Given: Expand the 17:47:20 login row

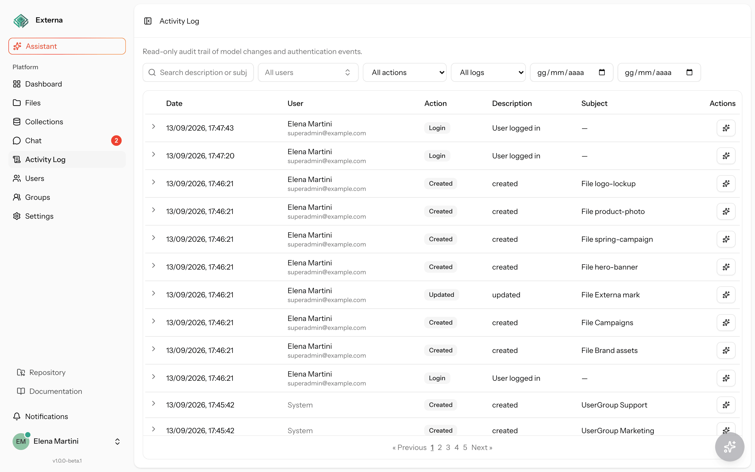Looking at the screenshot, I should [154, 154].
